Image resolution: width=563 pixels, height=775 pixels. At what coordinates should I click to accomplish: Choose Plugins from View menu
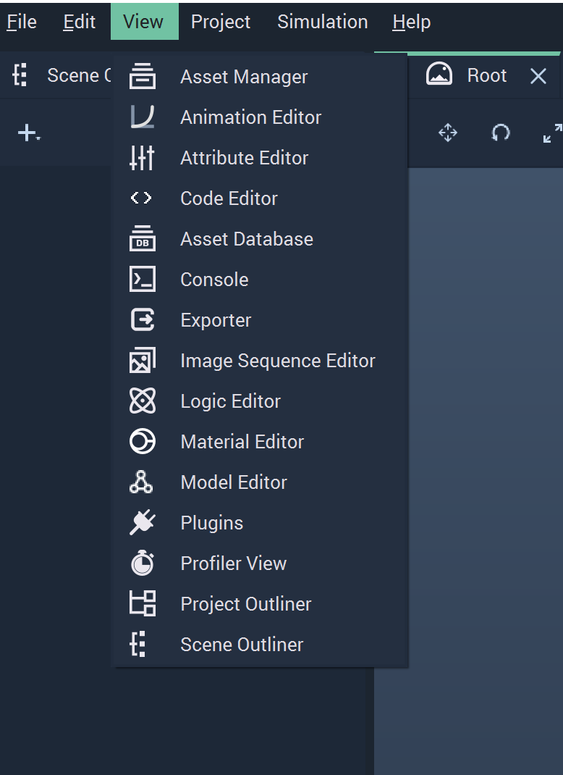coord(261,522)
